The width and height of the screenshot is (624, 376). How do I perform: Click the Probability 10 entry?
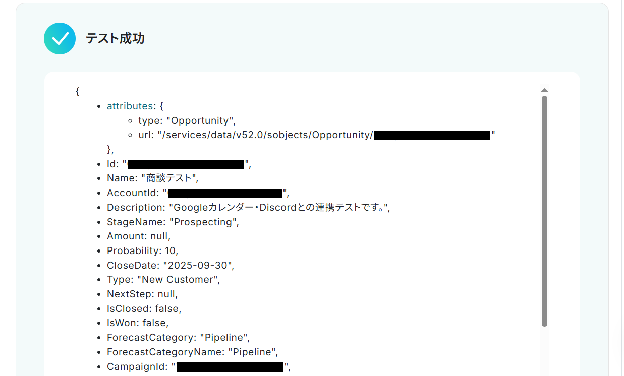(142, 250)
